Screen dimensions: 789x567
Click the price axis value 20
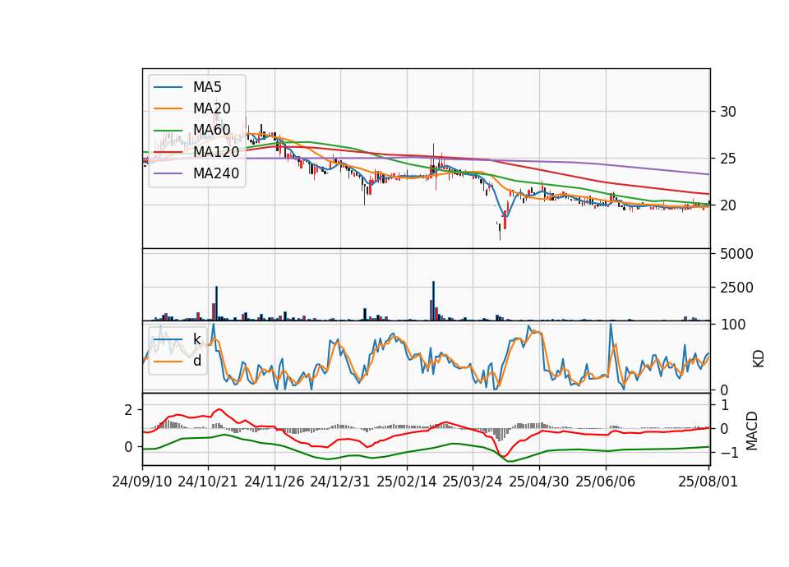728,205
